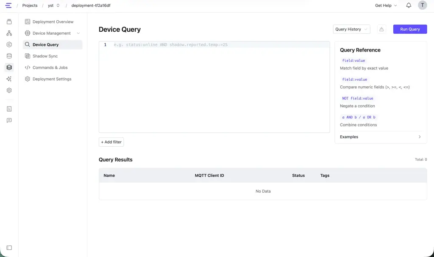The width and height of the screenshot is (434, 257).
Task: Open the Get Help dropdown
Action: point(386,5)
